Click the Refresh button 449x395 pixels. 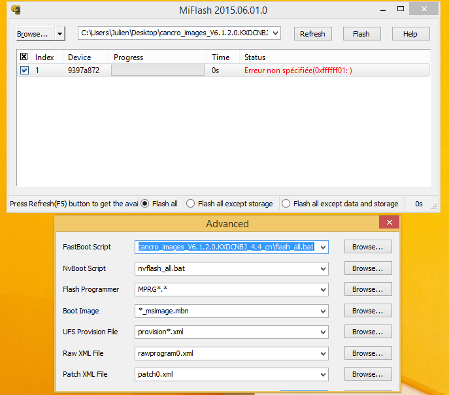(312, 34)
